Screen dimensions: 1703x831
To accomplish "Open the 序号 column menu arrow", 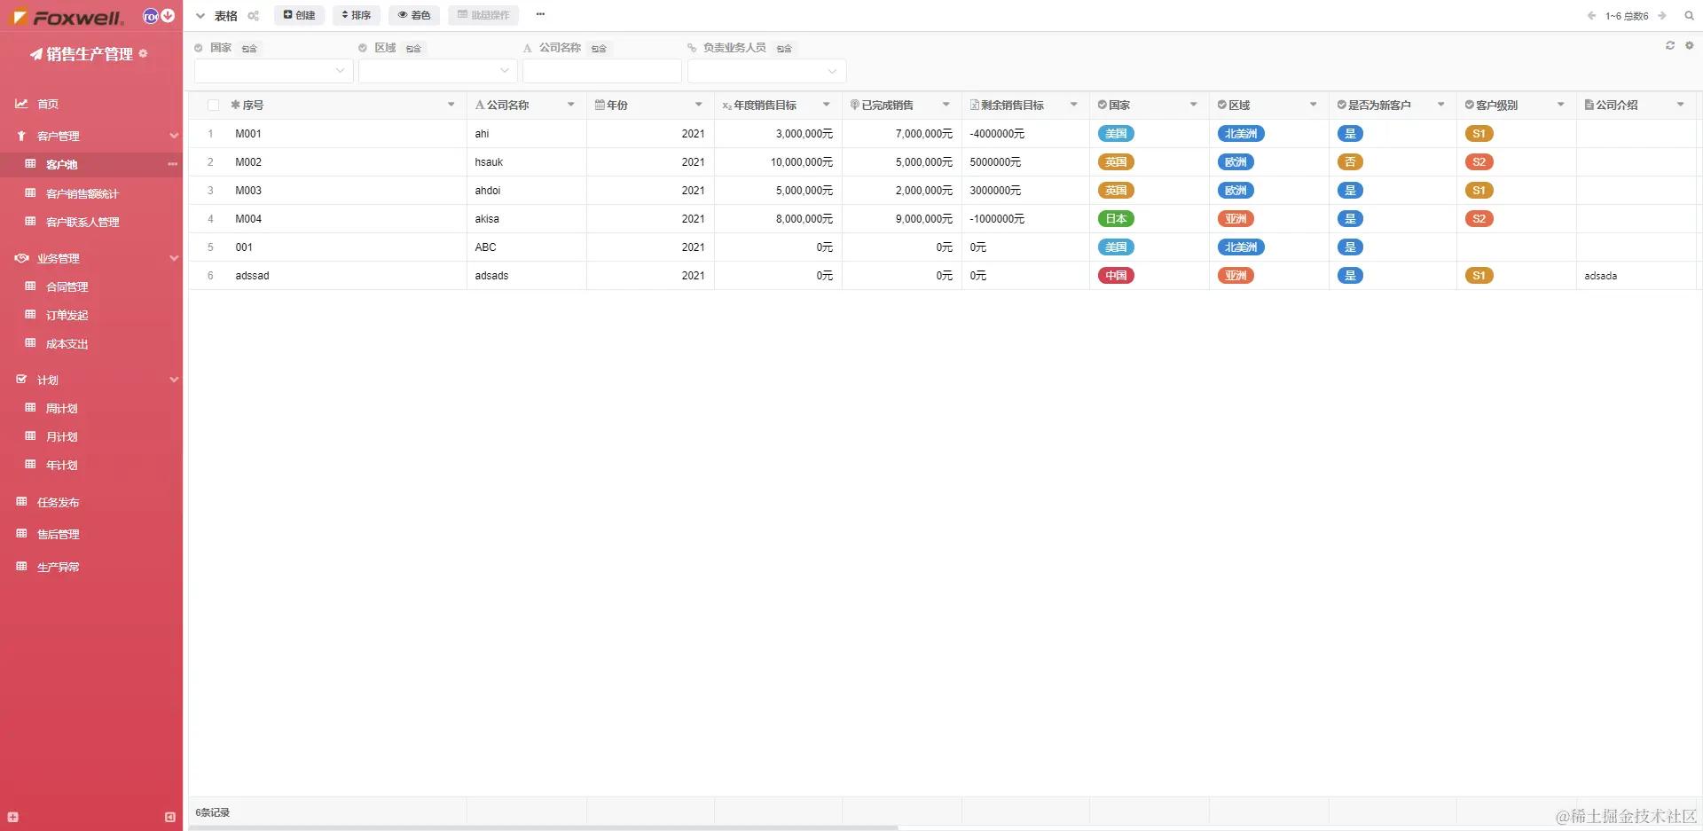I will (451, 105).
